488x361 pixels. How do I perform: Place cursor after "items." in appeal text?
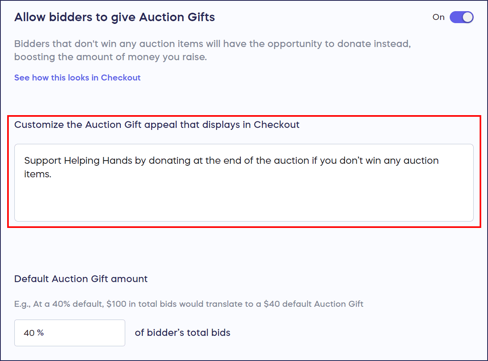[x=52, y=174]
